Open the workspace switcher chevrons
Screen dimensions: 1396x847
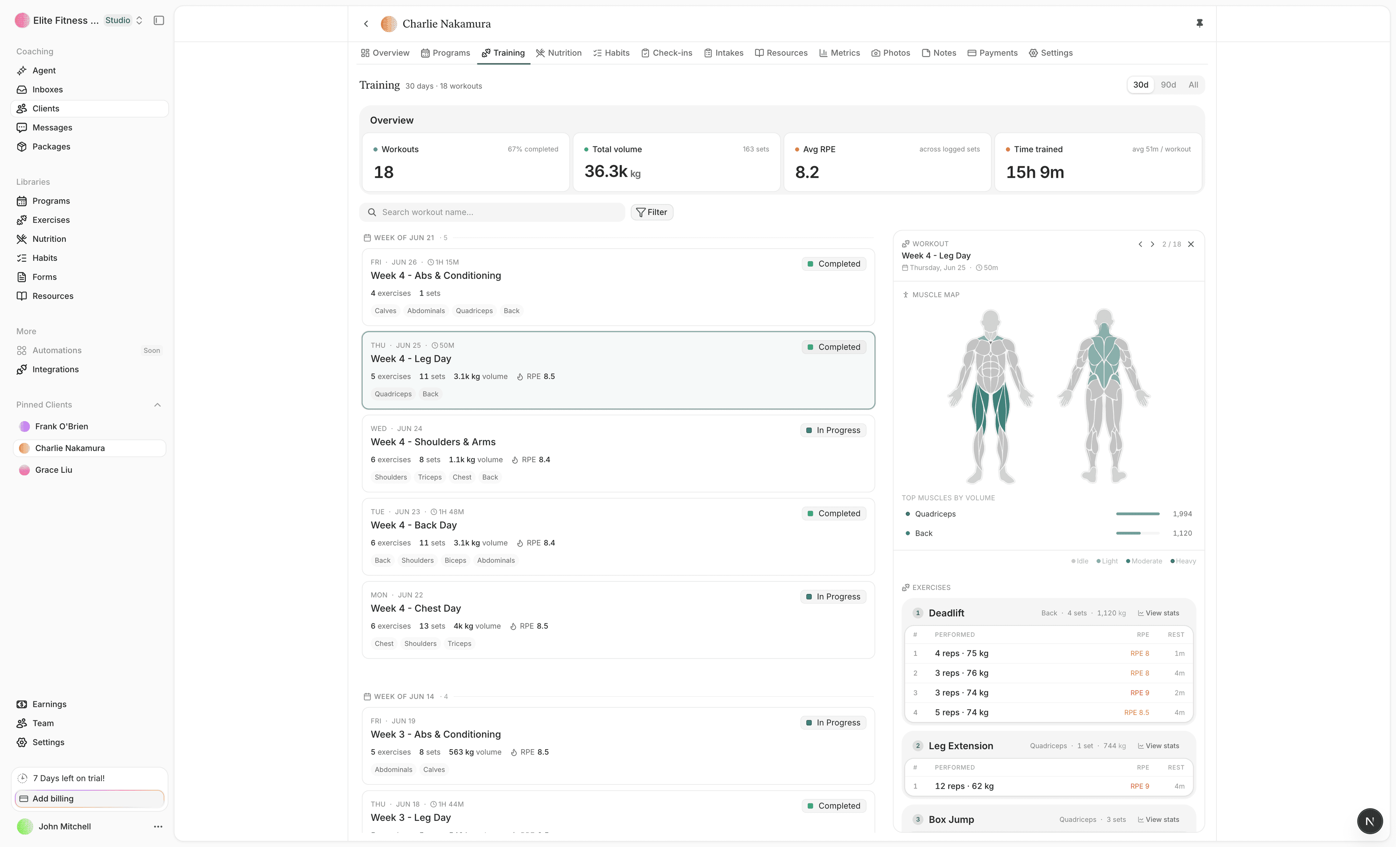pos(139,20)
